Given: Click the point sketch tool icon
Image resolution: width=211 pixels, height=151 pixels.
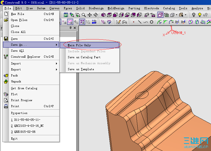Looking at the screenshot, I should [x=134, y=22].
